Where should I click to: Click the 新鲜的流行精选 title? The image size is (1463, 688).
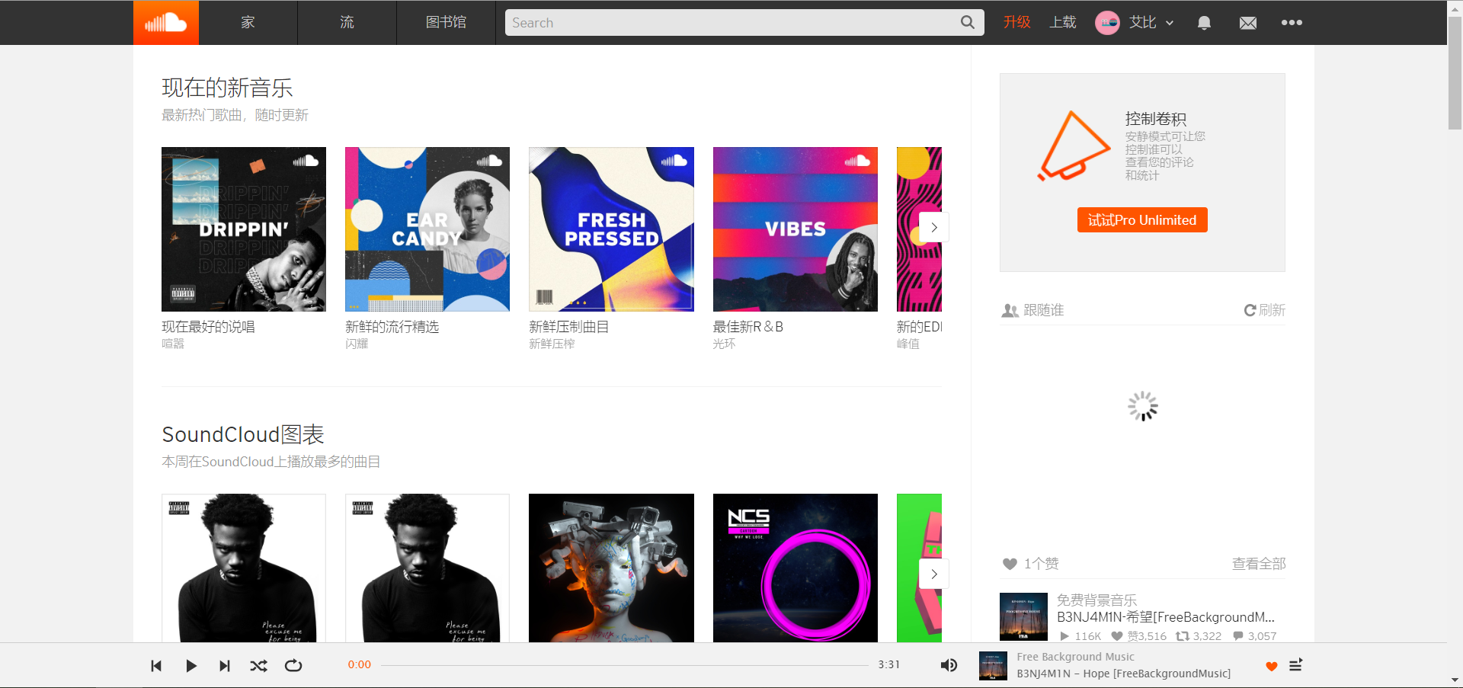[392, 327]
